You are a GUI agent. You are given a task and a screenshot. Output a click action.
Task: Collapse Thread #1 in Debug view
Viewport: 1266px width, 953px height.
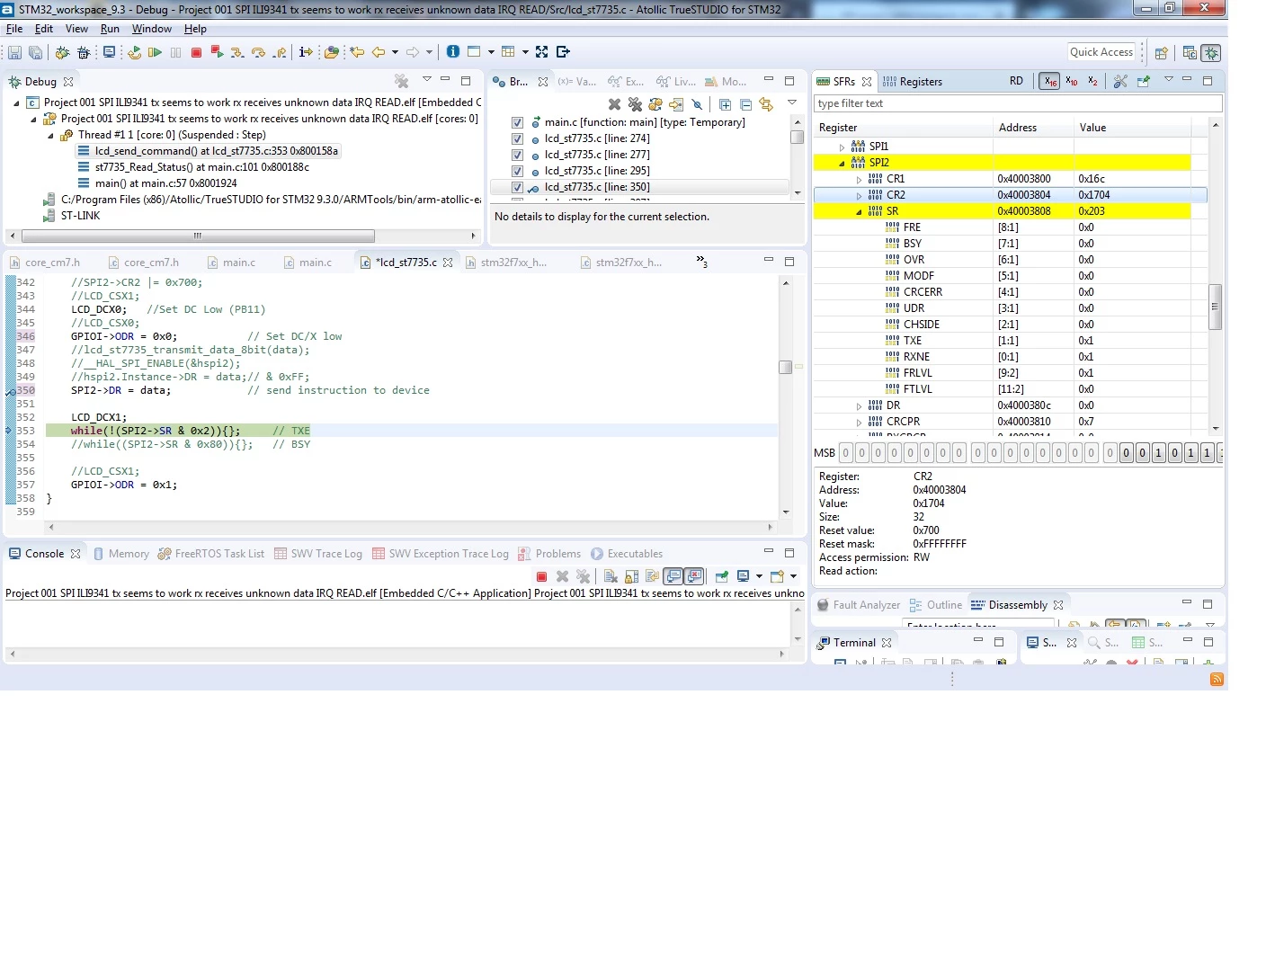coord(50,135)
